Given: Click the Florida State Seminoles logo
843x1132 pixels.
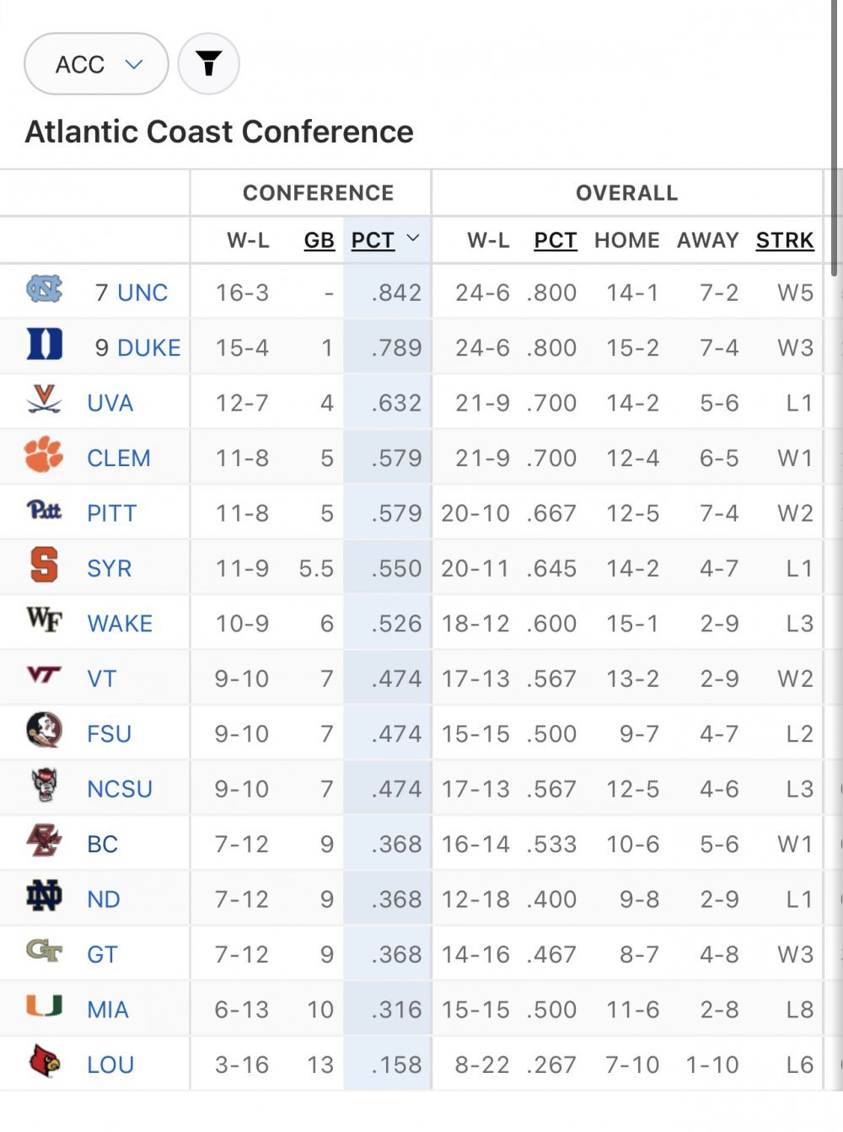Looking at the screenshot, I should (44, 730).
